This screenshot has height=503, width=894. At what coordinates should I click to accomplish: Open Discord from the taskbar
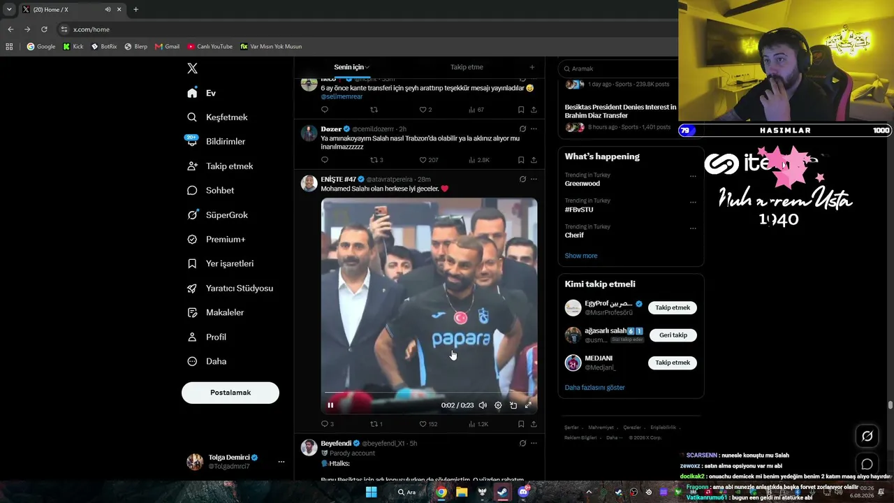pyautogui.click(x=523, y=492)
